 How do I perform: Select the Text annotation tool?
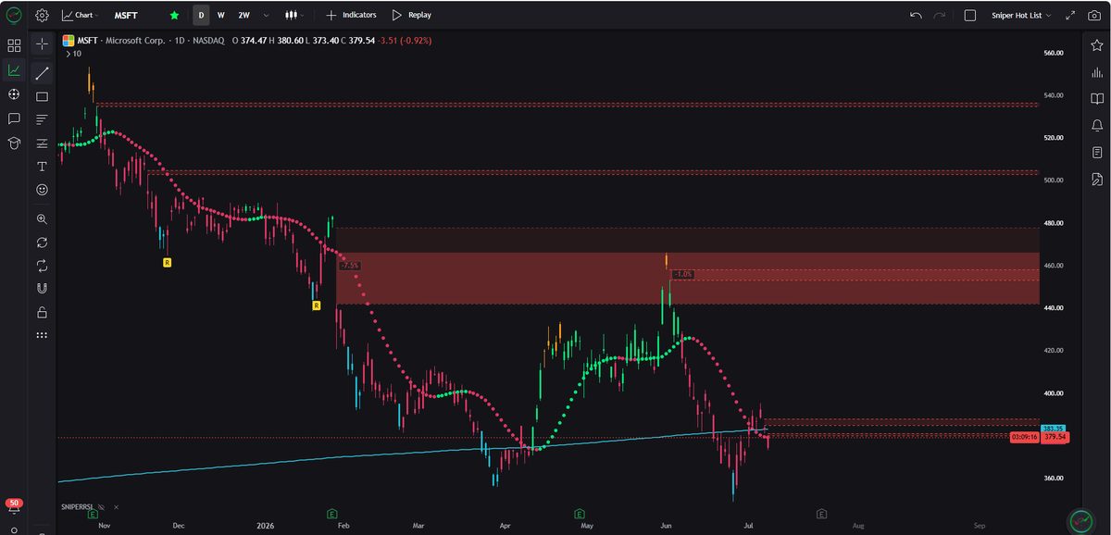pyautogui.click(x=42, y=167)
